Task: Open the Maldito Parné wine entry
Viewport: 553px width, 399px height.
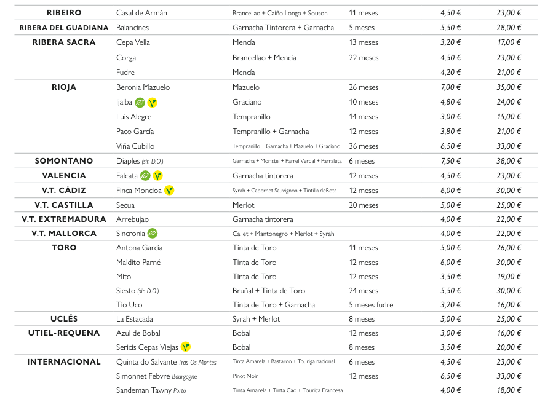Action: tap(138, 263)
